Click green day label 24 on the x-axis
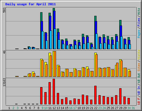 point(104,108)
